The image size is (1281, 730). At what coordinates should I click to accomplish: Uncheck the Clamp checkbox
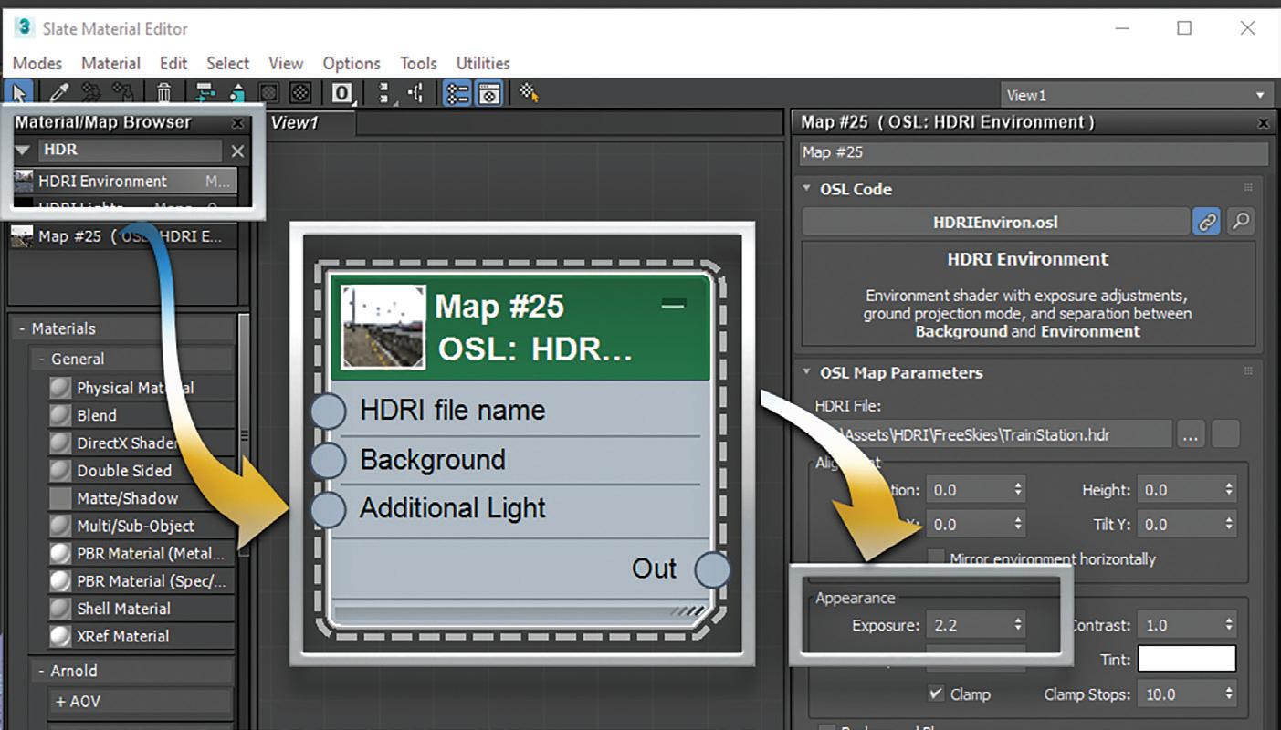pyautogui.click(x=935, y=693)
